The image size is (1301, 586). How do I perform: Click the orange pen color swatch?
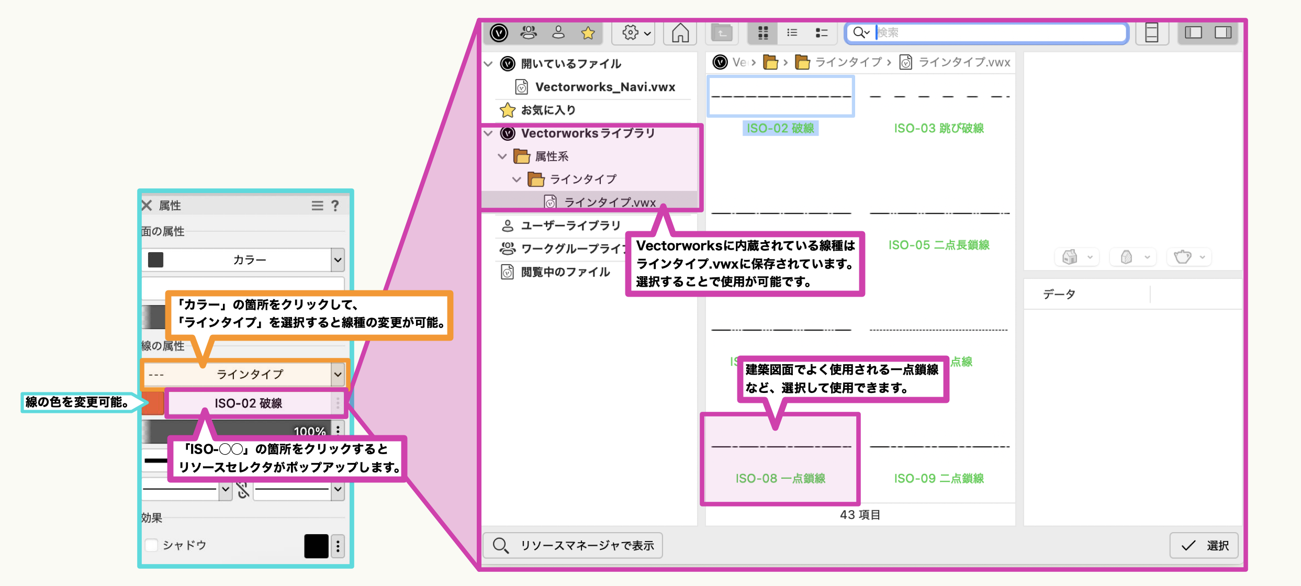153,403
